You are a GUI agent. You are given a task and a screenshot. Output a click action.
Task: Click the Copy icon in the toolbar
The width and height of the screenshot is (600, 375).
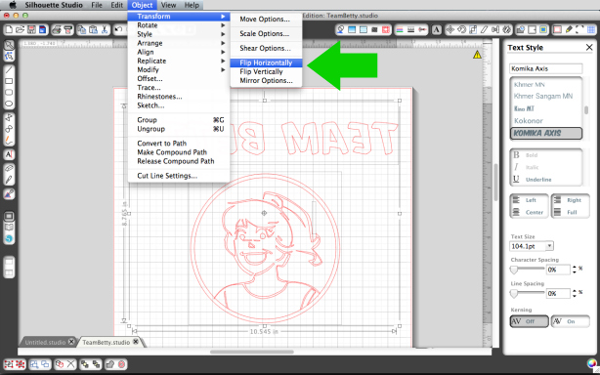point(81,29)
